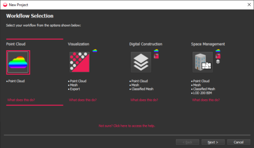Open 'What does this do?' under Space Management
The width and height of the screenshot is (254, 148).
(206, 100)
